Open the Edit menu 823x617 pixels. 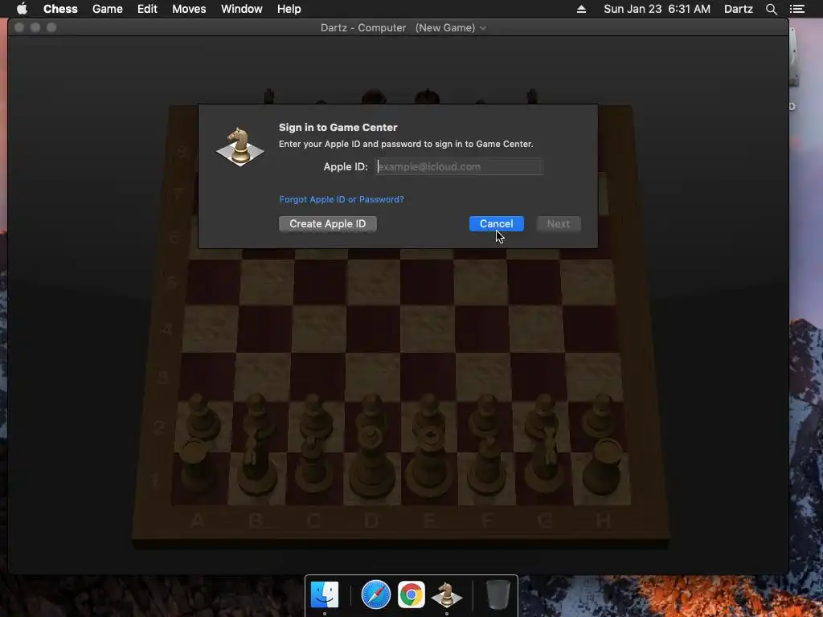pyautogui.click(x=147, y=9)
